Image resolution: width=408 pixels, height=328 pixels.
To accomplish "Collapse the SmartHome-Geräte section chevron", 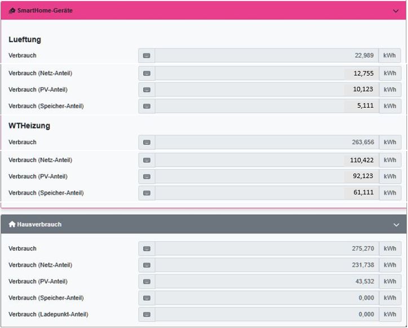I will 396,11.
